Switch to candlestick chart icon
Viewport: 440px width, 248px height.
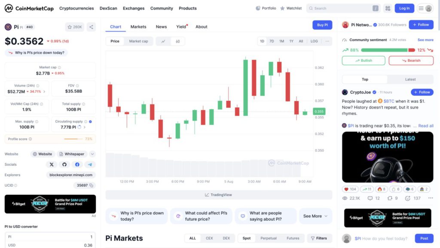(177, 41)
